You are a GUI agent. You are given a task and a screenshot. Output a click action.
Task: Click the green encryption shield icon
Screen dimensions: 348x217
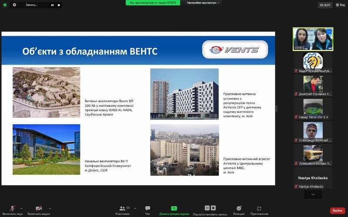click(x=5, y=5)
